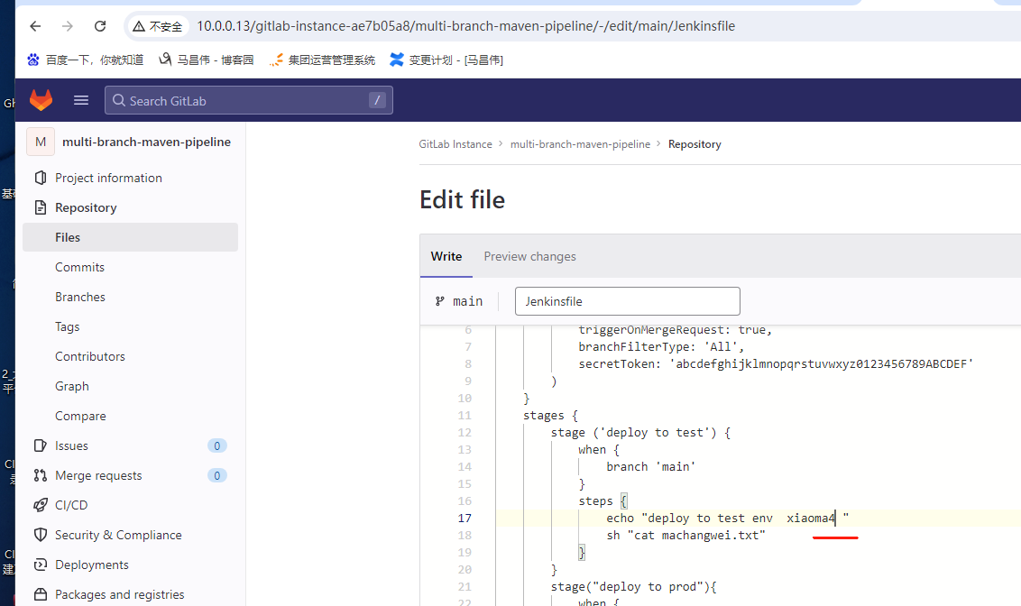The height and width of the screenshot is (606, 1021).
Task: Click the main branch label
Action: tap(467, 301)
